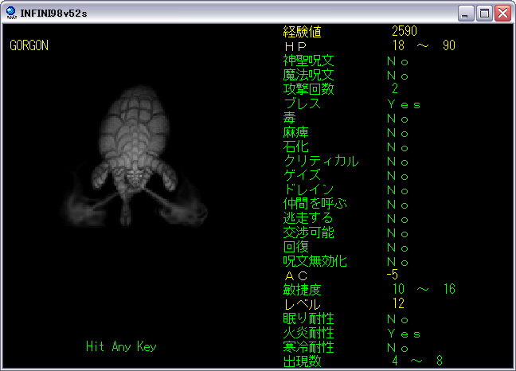Screen dimensions: 516x371
Task: Click the appearance count minimum 4
Action: pyautogui.click(x=395, y=361)
